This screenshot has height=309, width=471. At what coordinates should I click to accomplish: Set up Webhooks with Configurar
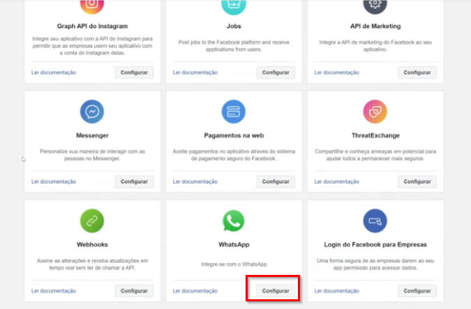point(134,291)
